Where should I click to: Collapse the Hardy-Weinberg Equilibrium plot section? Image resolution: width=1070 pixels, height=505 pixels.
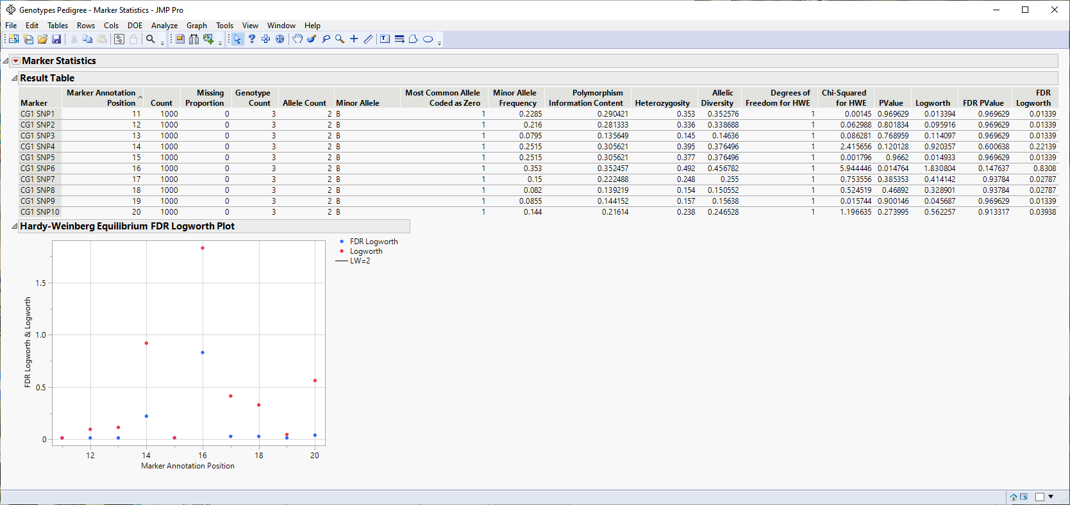click(14, 226)
